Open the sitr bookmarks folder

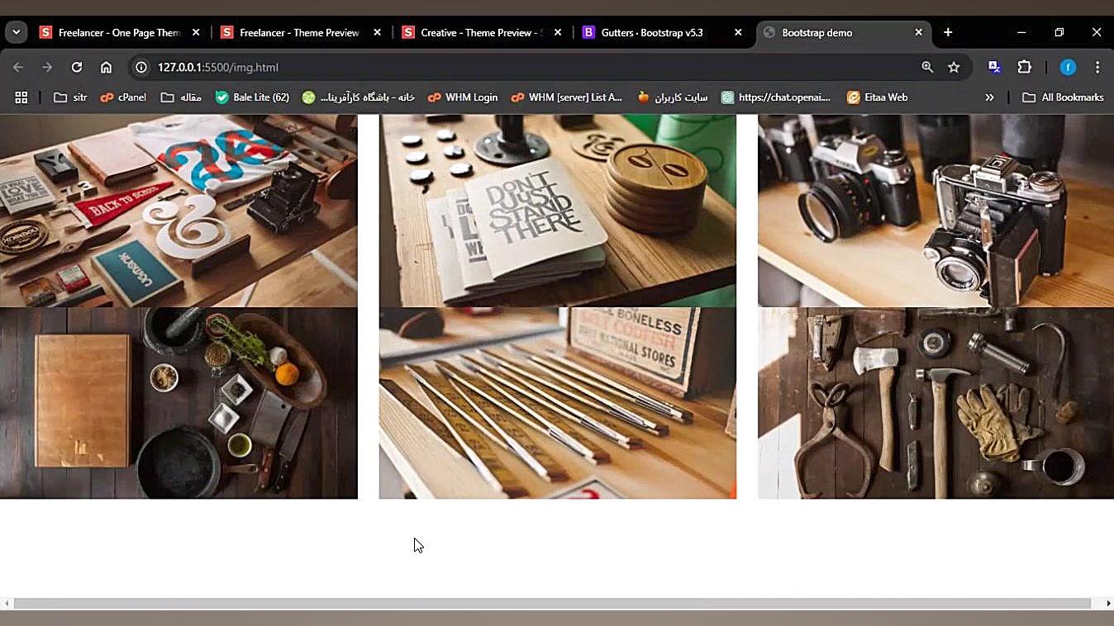point(70,97)
